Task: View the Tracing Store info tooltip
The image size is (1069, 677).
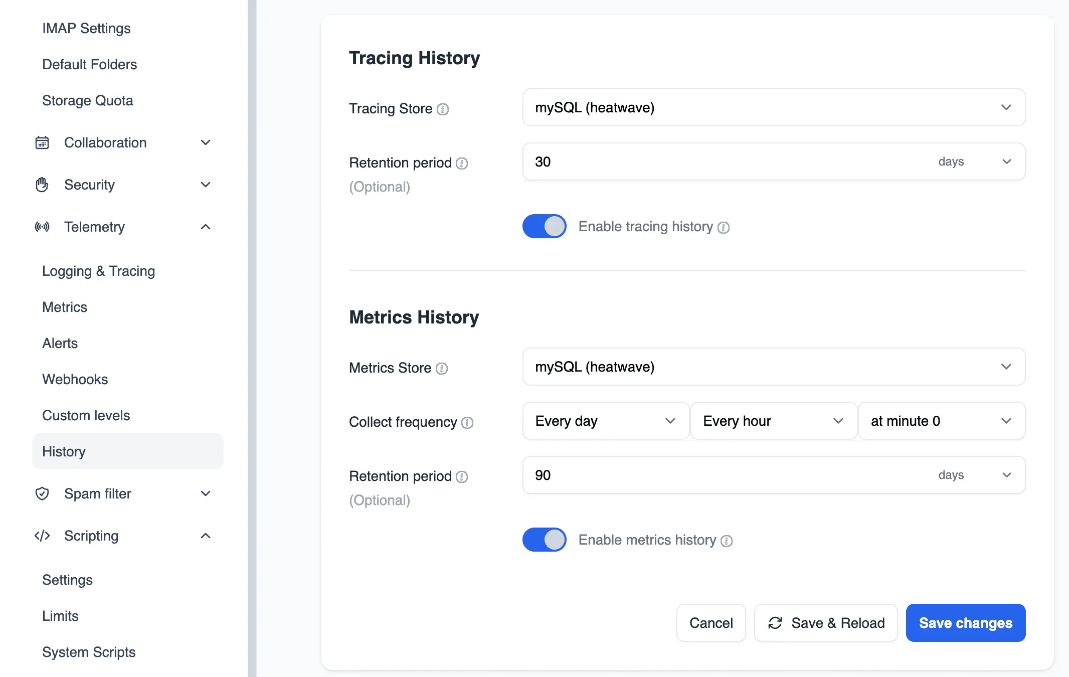Action: (443, 109)
